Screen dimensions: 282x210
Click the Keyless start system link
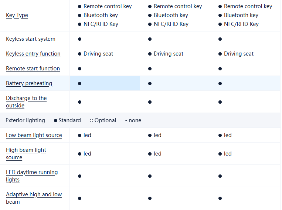point(31,39)
